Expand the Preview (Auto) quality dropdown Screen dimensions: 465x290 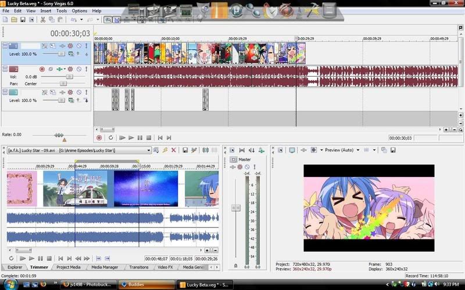[x=358, y=150]
